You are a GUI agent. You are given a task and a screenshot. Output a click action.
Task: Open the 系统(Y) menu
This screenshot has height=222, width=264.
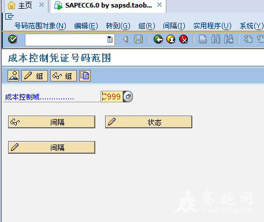coord(251,26)
